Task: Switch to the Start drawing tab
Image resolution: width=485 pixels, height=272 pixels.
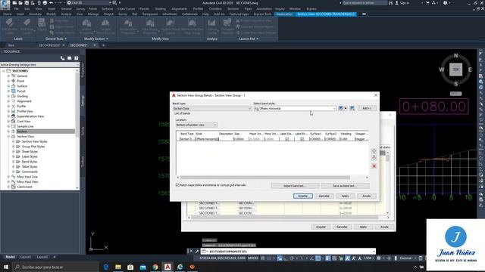Action: [x=11, y=45]
